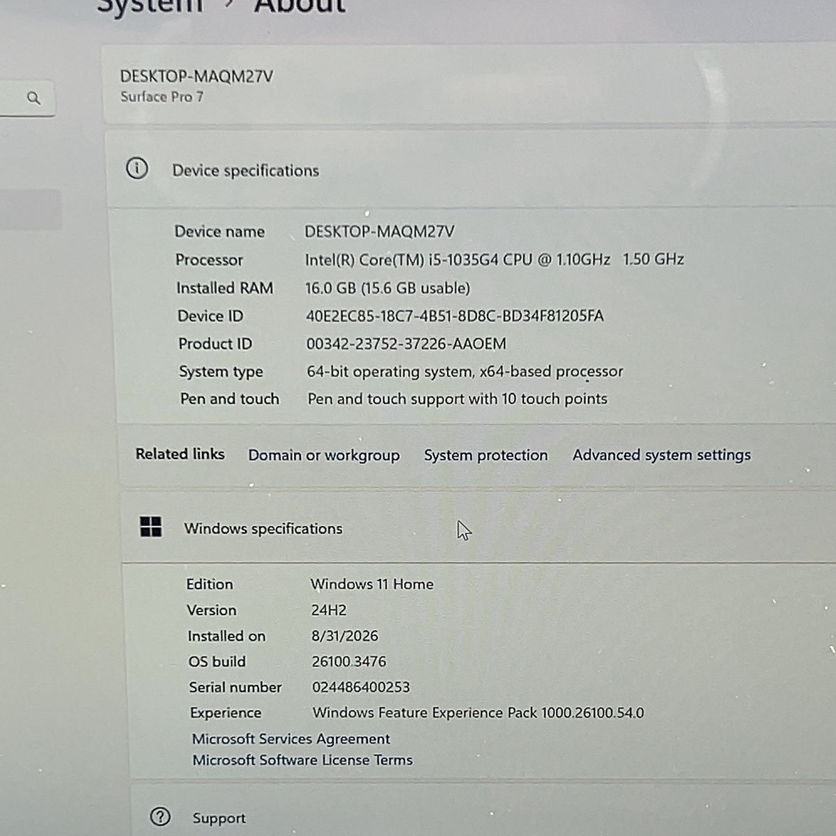This screenshot has height=836, width=836.
Task: Select the Product ID value 00342-23752-37226-AAOEM
Action: click(x=406, y=343)
